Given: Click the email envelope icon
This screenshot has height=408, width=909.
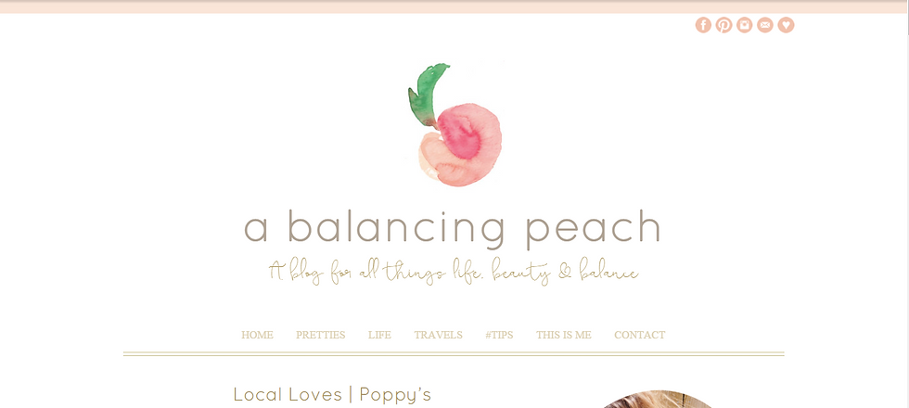Looking at the screenshot, I should (765, 25).
